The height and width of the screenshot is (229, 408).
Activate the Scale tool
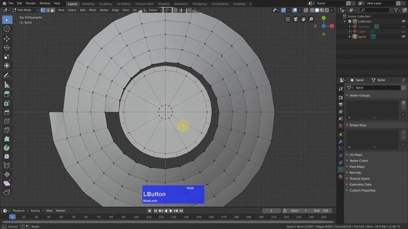click(x=7, y=57)
